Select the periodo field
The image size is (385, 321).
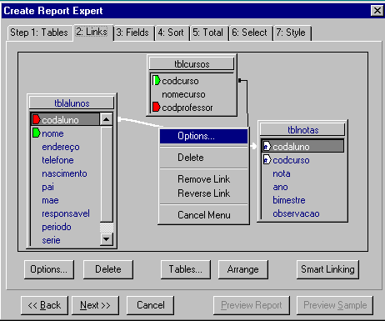pyautogui.click(x=57, y=227)
